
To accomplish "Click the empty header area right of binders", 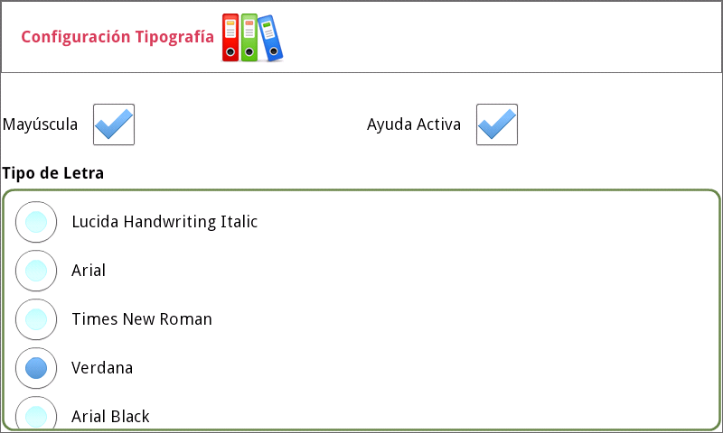I will [497, 37].
